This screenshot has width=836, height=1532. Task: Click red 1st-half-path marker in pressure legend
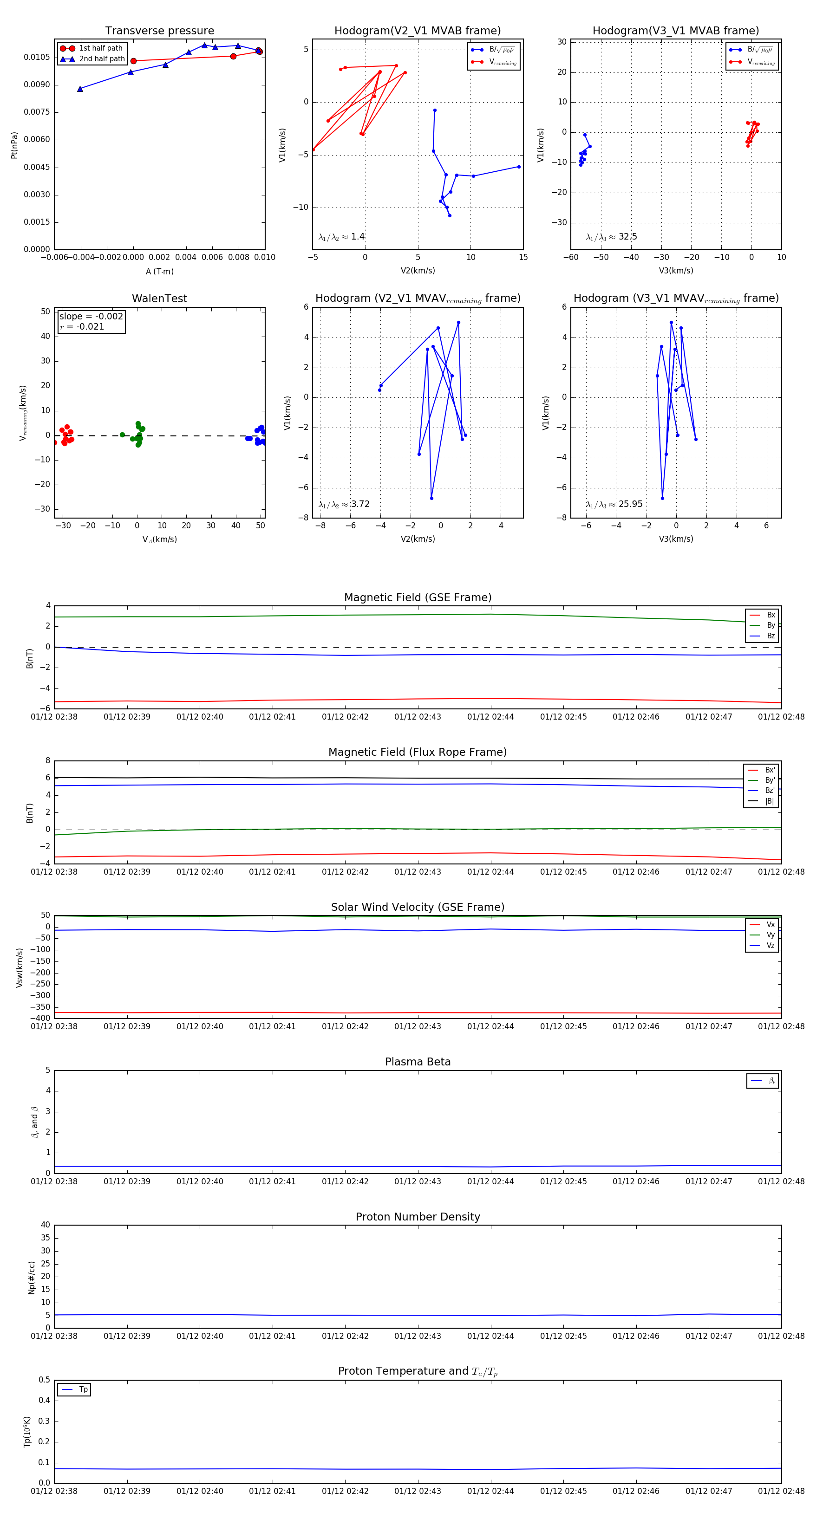pyautogui.click(x=67, y=48)
